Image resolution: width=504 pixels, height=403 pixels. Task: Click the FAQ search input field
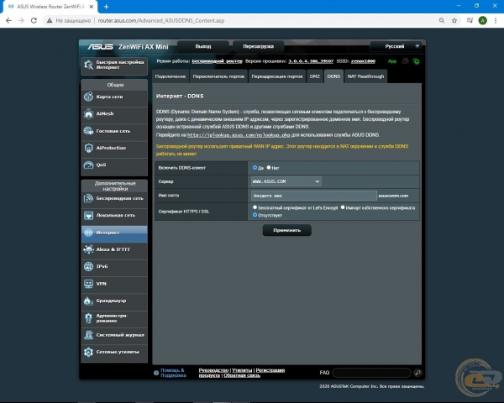click(x=371, y=373)
